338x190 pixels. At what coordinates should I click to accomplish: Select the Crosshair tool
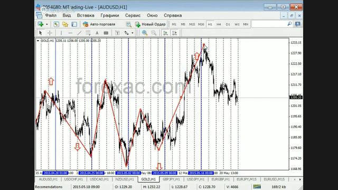click(50, 33)
